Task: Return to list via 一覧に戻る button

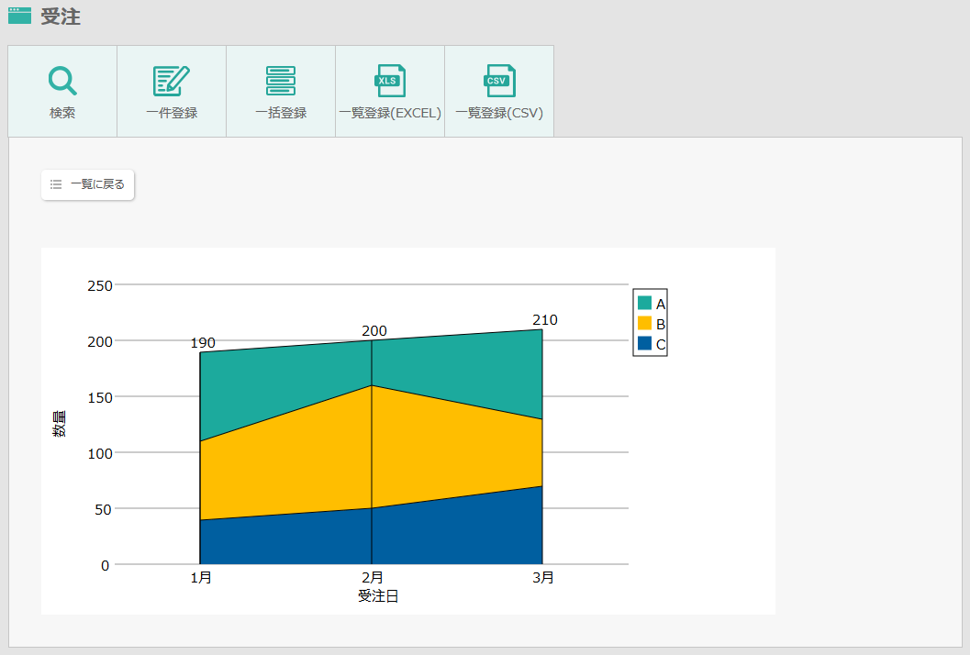Action: point(88,185)
